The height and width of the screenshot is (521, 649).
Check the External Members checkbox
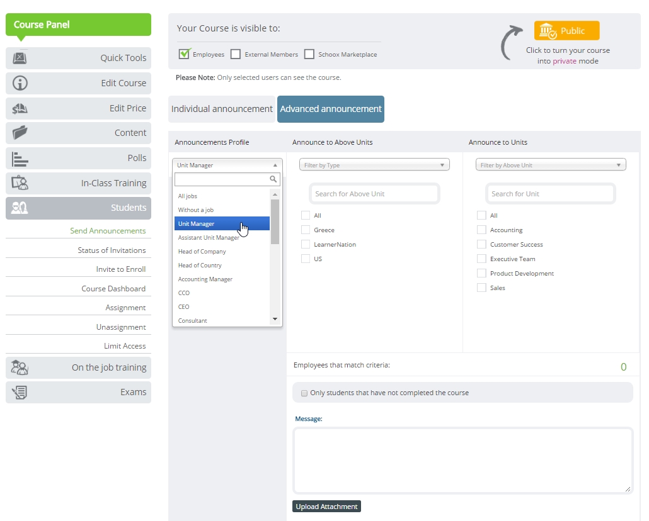click(236, 54)
